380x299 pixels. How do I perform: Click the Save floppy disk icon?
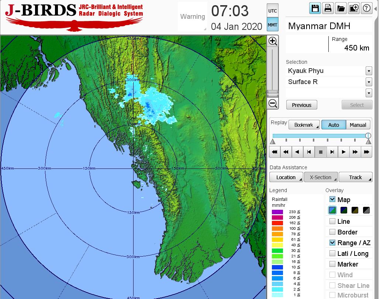[315, 8]
